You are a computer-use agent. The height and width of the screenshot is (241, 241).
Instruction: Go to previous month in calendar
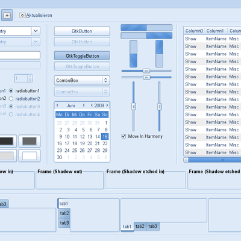(x=57, y=105)
